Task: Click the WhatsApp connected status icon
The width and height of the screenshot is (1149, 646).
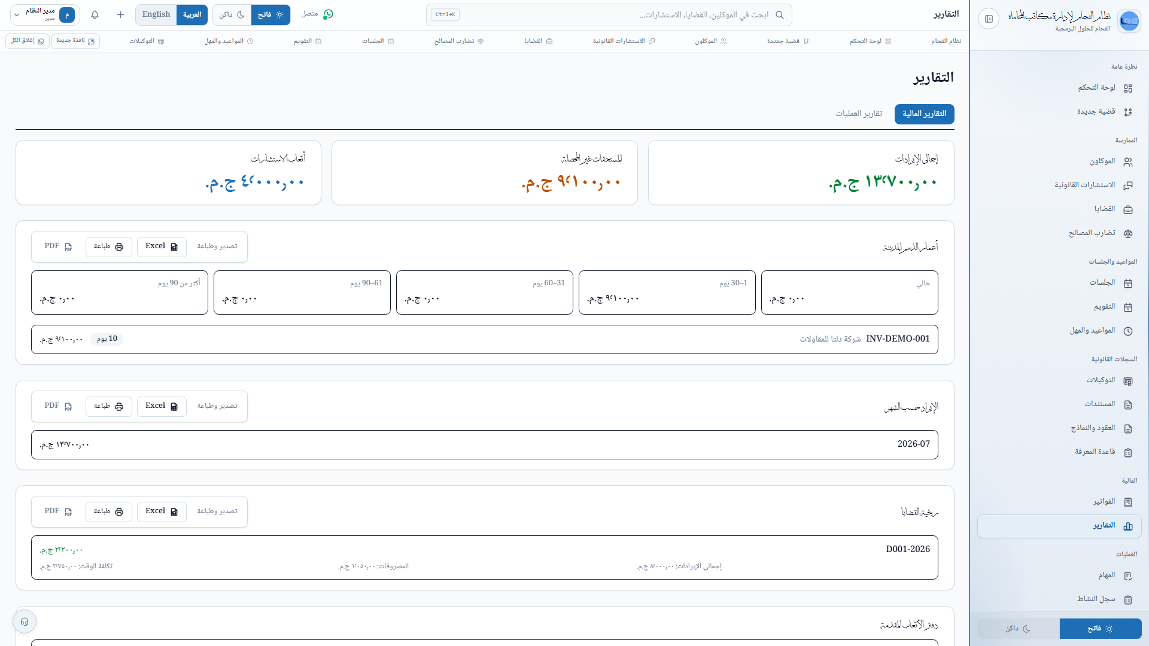Action: pyautogui.click(x=328, y=14)
